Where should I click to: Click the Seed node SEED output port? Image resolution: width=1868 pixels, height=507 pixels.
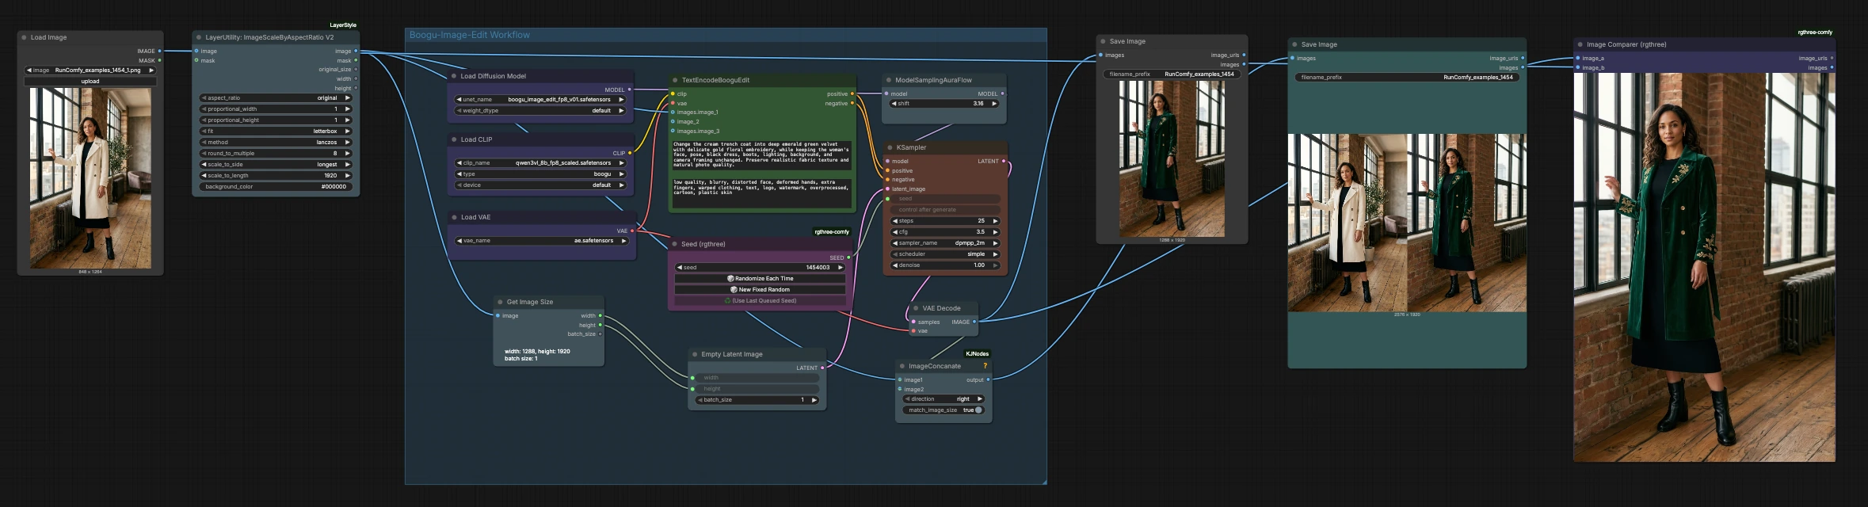pyautogui.click(x=848, y=257)
